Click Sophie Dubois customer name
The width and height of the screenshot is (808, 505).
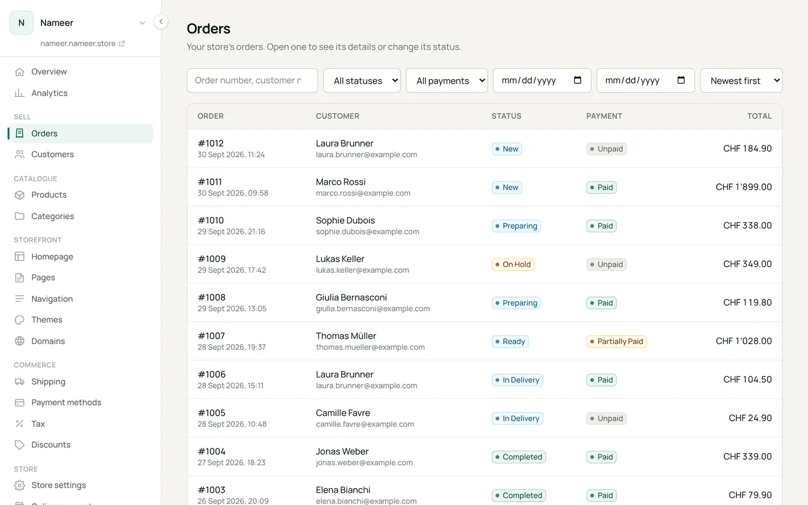coord(345,220)
